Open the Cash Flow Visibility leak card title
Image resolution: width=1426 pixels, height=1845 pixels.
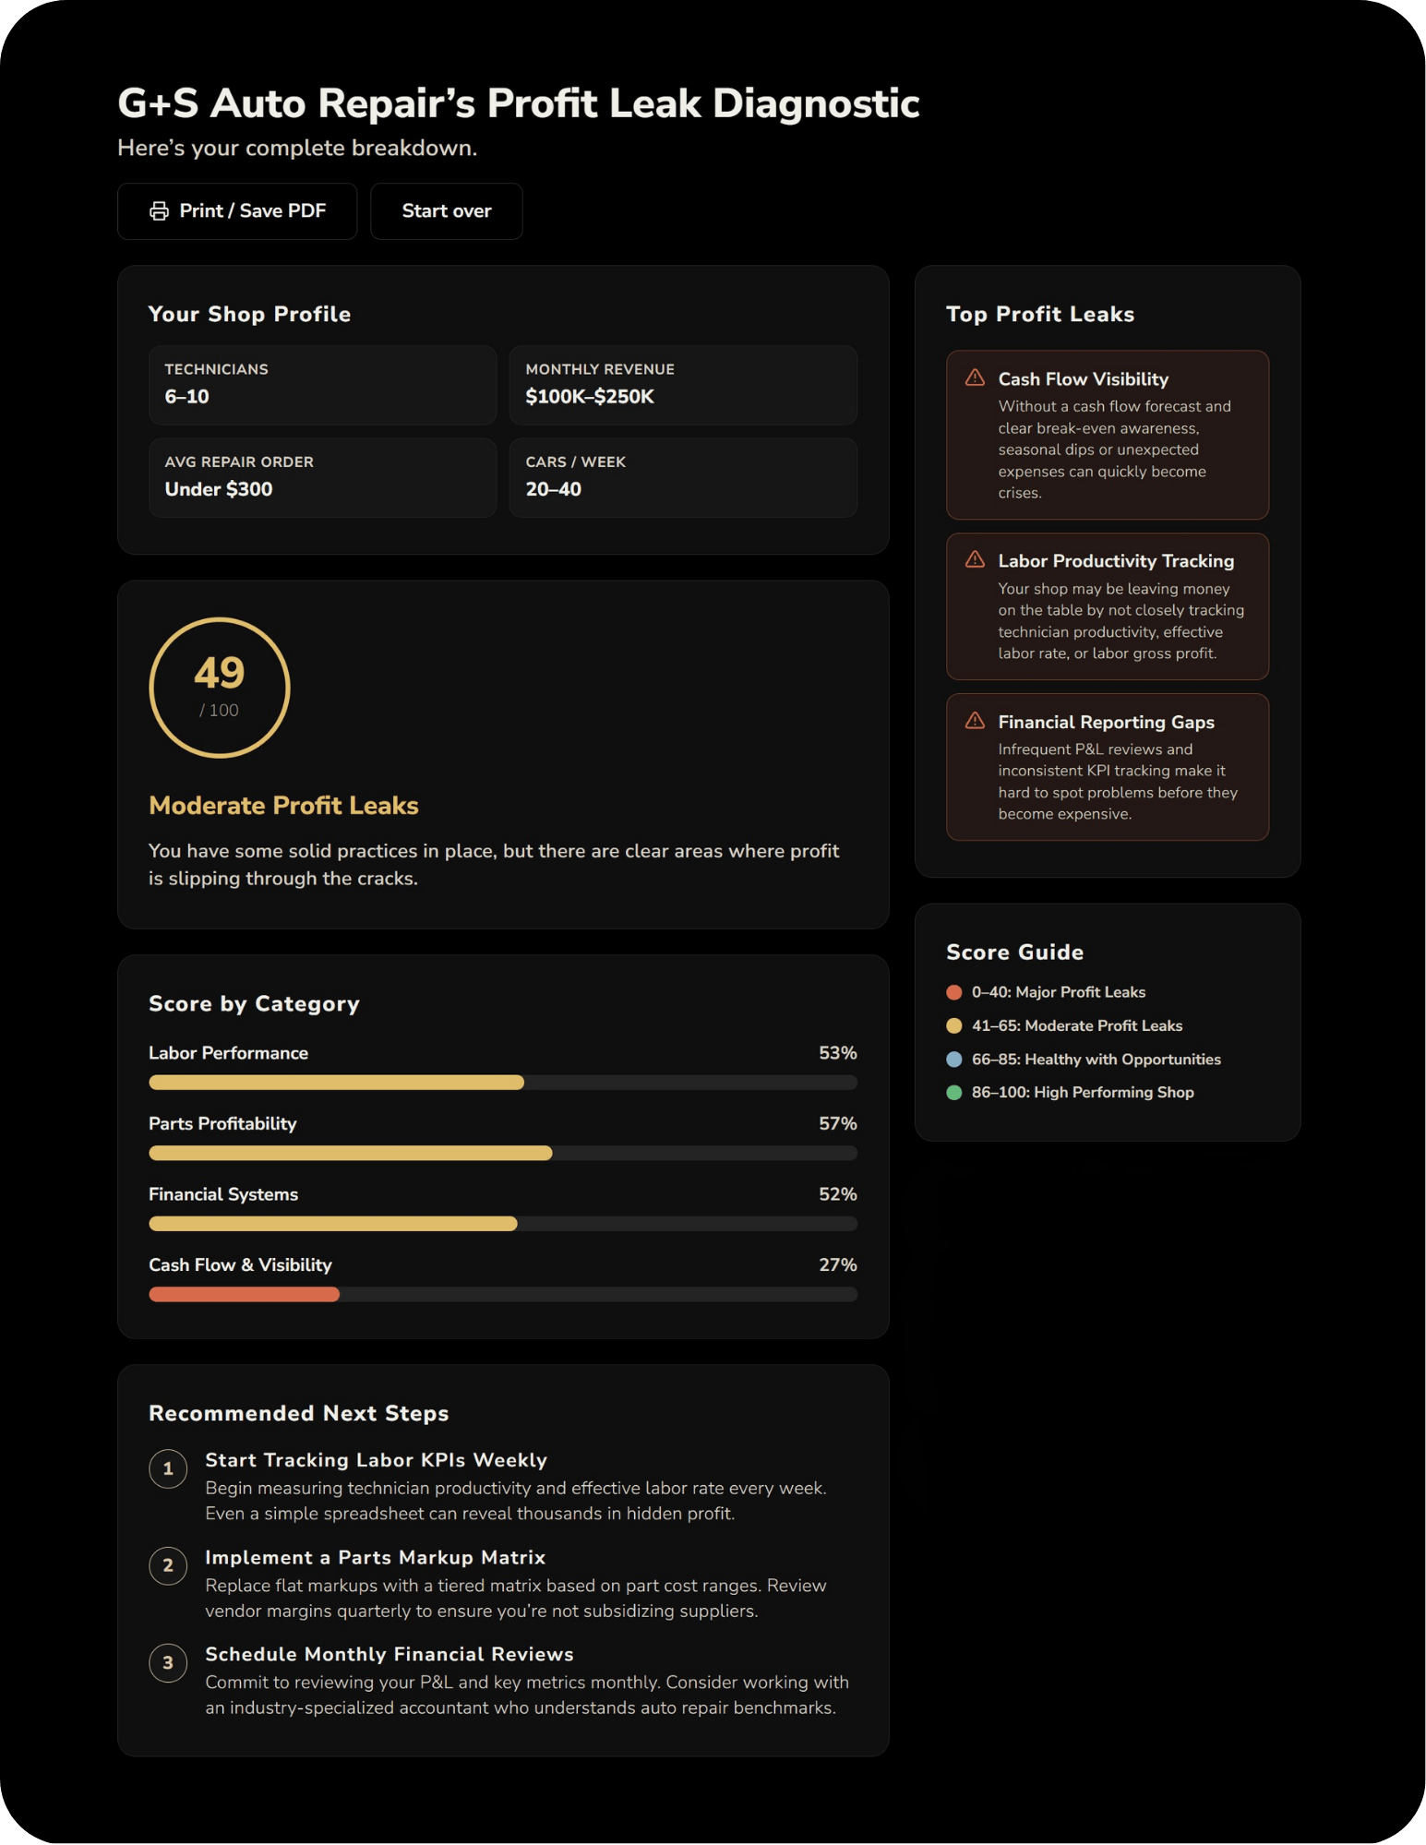[x=1084, y=379]
